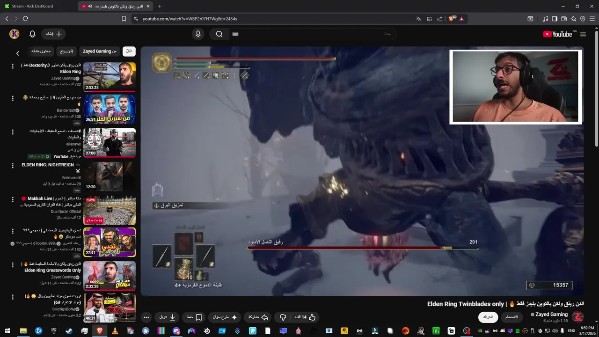Open Brave browser main menu

pos(592,19)
